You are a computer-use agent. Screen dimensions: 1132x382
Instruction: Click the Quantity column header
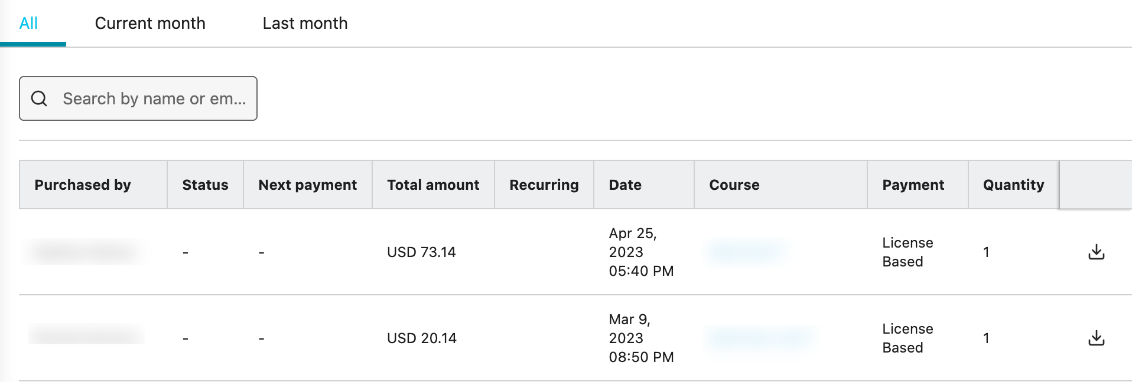pos(1013,185)
